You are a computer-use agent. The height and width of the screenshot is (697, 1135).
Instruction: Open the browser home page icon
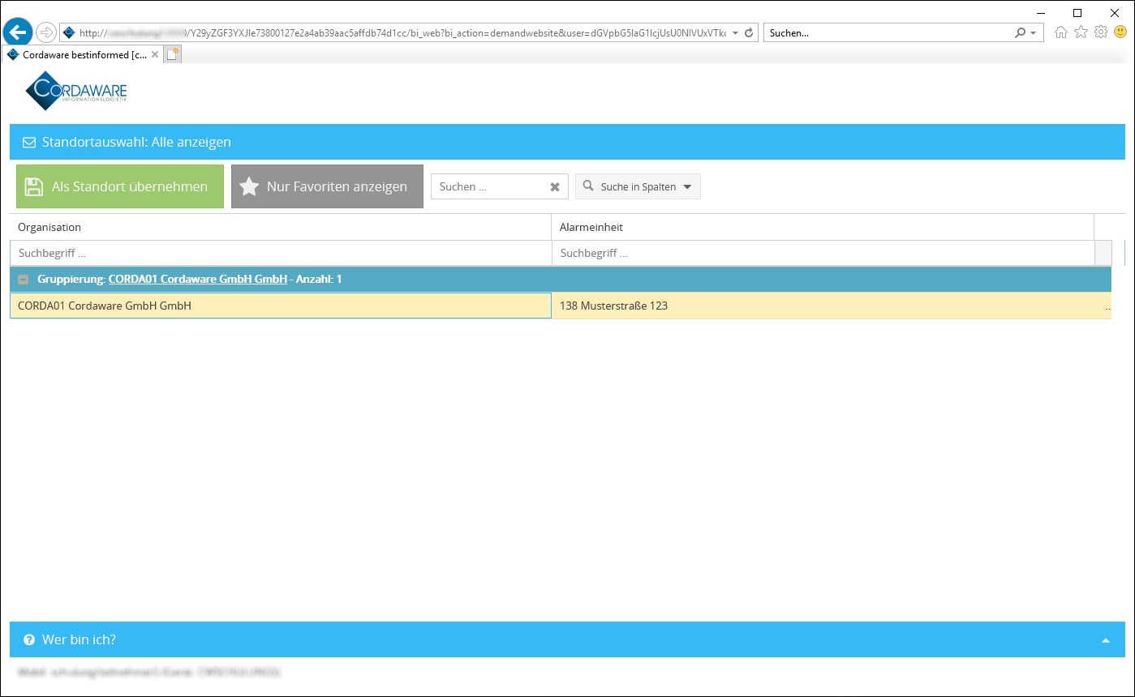[x=1060, y=32]
